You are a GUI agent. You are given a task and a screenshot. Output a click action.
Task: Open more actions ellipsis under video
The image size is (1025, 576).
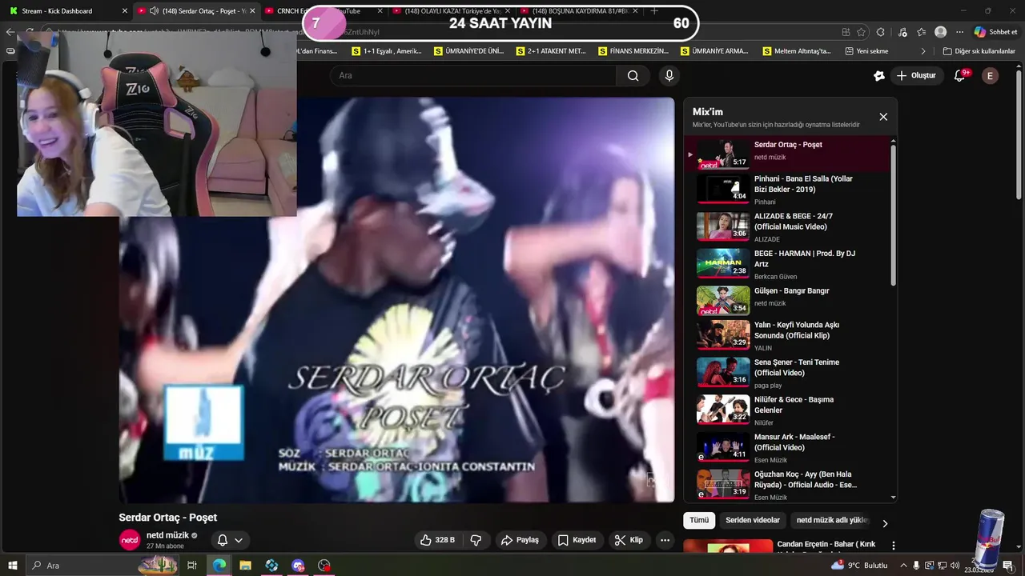tap(665, 540)
